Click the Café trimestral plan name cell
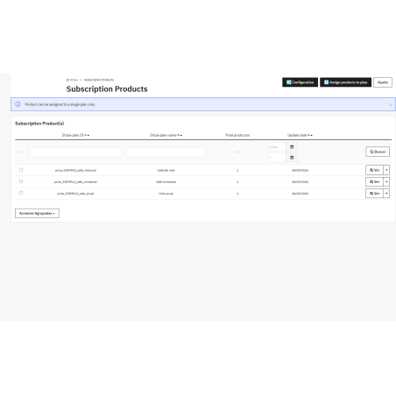Viewport: 396px width, 396px height. 166,182
